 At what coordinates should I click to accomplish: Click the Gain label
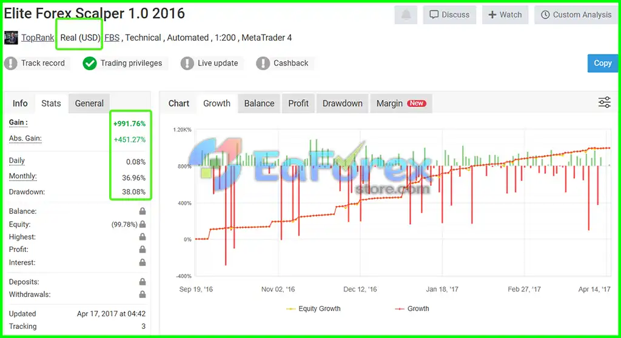(x=18, y=122)
